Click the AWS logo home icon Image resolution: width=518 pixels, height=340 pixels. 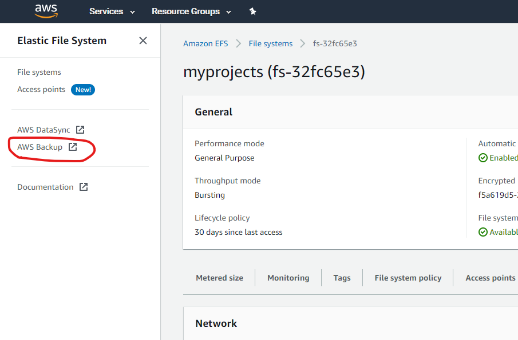pyautogui.click(x=46, y=11)
